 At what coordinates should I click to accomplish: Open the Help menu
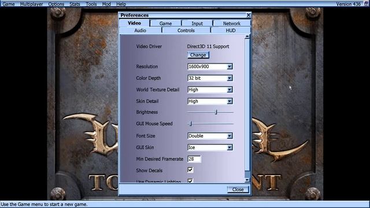click(x=121, y=4)
